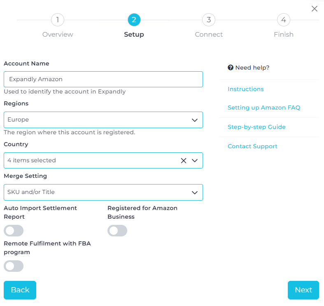The width and height of the screenshot is (324, 306).
Task: Expand the Country dropdown chevron
Action: click(x=195, y=161)
